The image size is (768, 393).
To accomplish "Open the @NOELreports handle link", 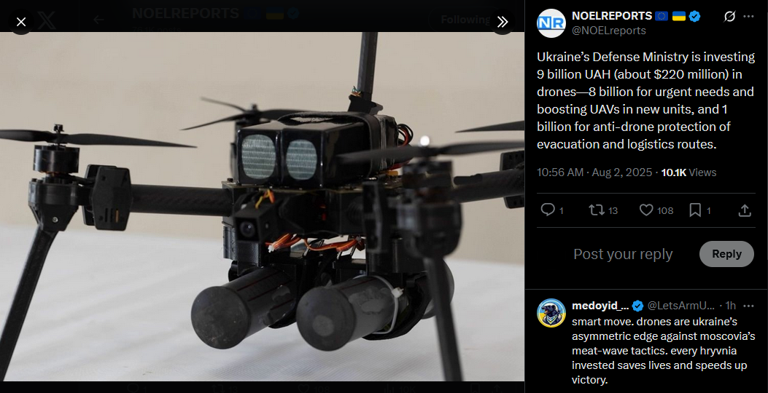I will [609, 31].
